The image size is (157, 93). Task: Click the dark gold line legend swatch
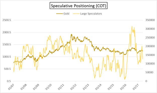pos(60,14)
